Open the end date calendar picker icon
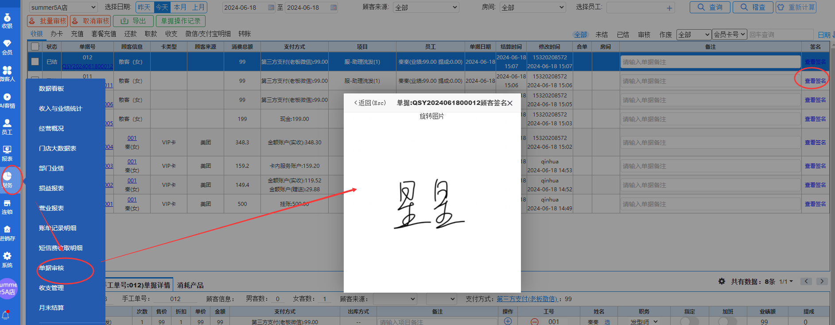 334,8
